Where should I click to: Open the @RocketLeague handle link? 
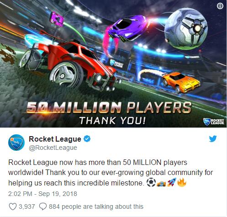pos(53,148)
